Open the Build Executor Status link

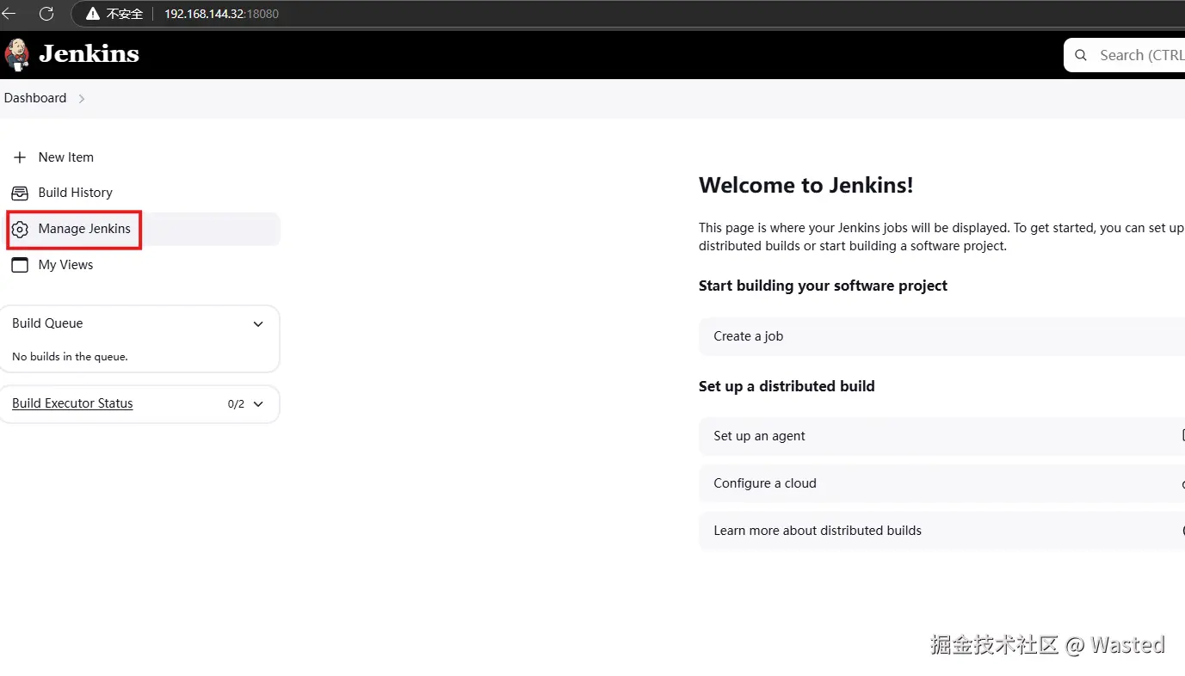coord(72,403)
